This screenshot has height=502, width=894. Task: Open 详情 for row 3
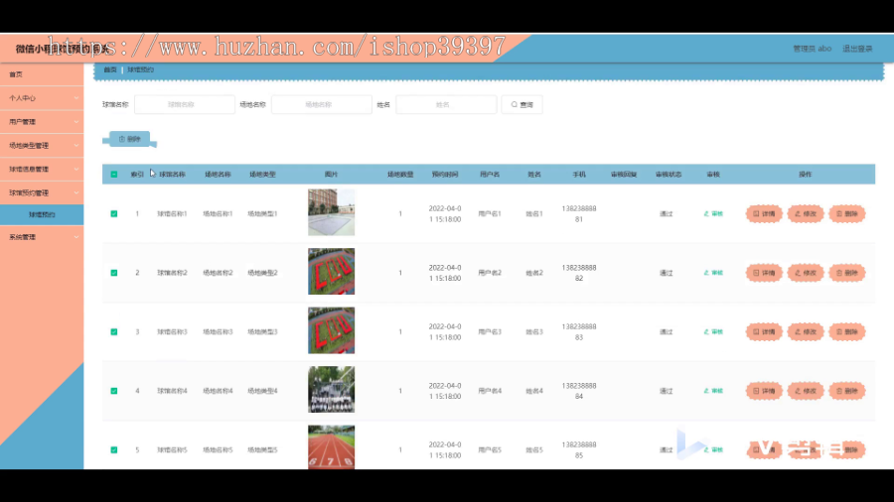pyautogui.click(x=764, y=331)
